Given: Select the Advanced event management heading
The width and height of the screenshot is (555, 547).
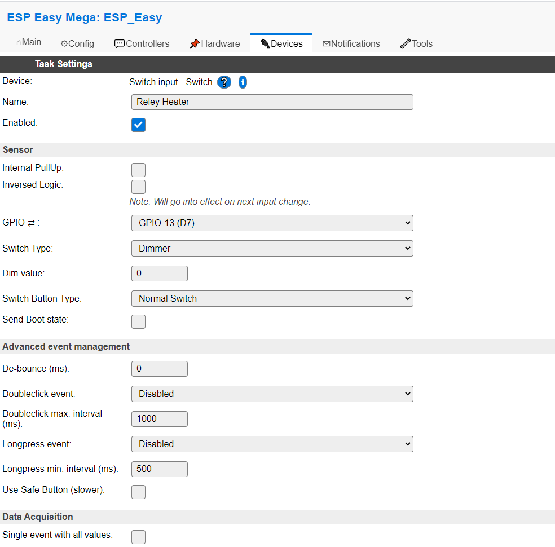Looking at the screenshot, I should pos(66,346).
